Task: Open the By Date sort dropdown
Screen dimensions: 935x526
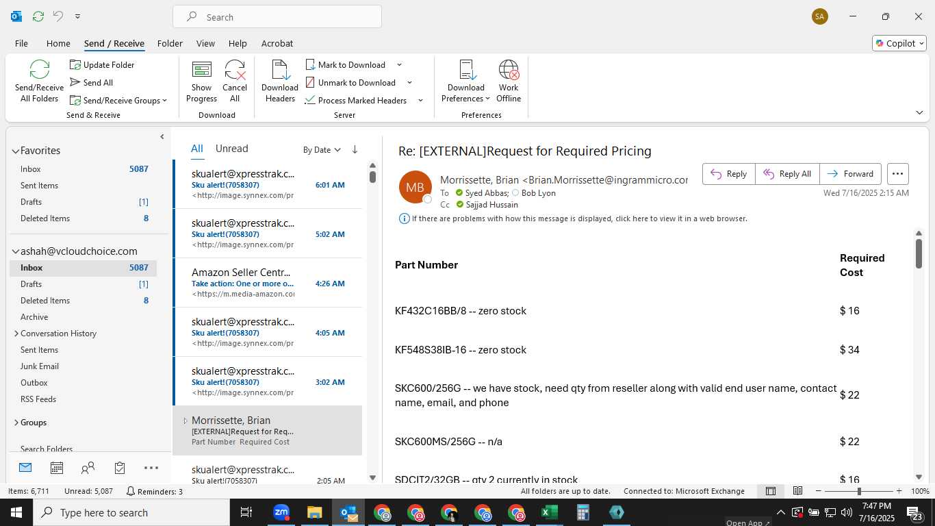Action: tap(322, 150)
